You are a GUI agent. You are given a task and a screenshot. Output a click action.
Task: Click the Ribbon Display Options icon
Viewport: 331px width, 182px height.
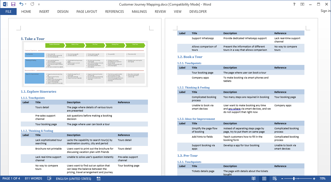[302, 4]
